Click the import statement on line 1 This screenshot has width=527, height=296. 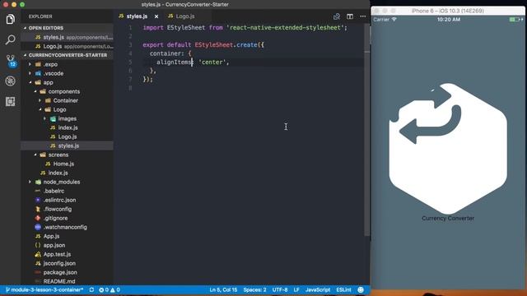point(245,27)
